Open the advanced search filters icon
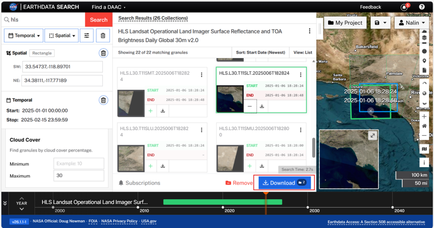This screenshot has height=228, width=434. pos(87,35)
